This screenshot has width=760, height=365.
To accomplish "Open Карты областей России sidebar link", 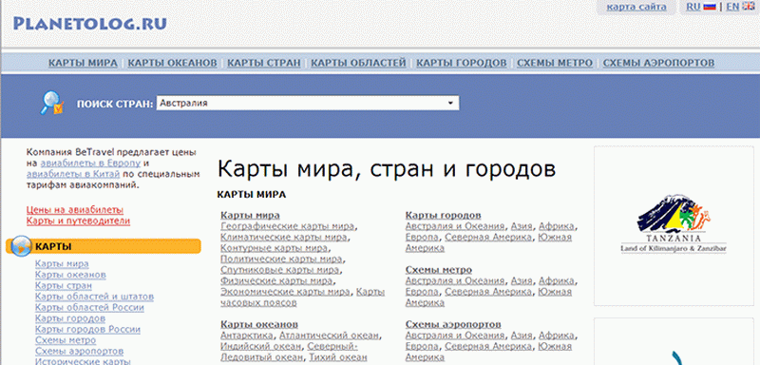I will (89, 307).
